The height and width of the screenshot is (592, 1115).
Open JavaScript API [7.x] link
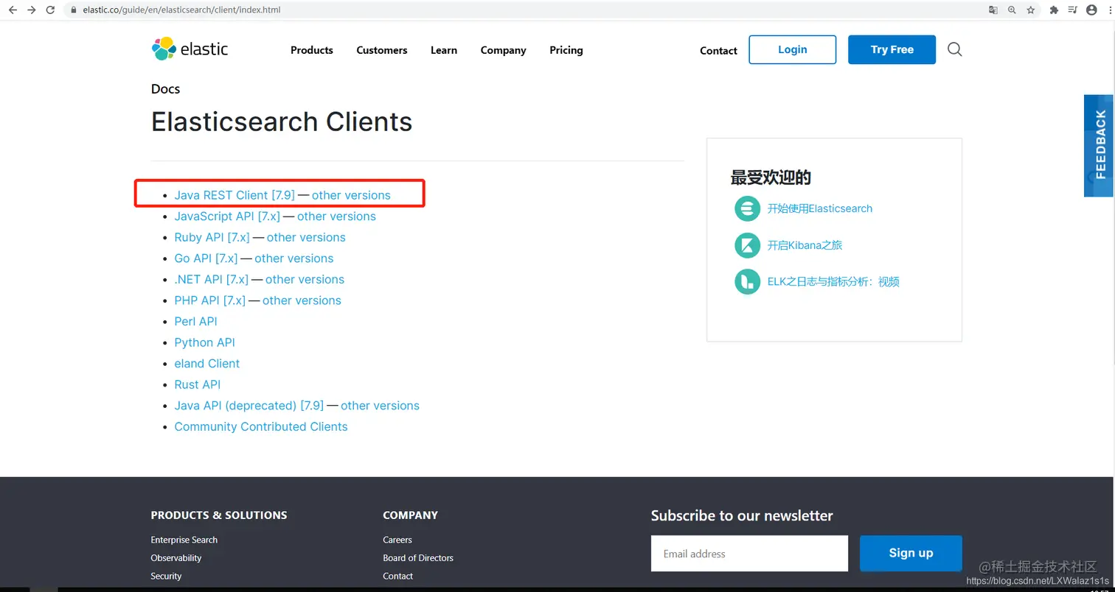point(227,216)
